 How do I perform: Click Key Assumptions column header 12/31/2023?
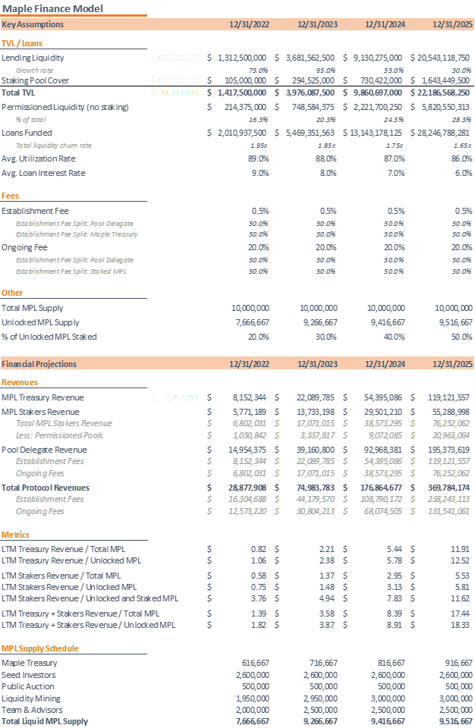pyautogui.click(x=317, y=24)
